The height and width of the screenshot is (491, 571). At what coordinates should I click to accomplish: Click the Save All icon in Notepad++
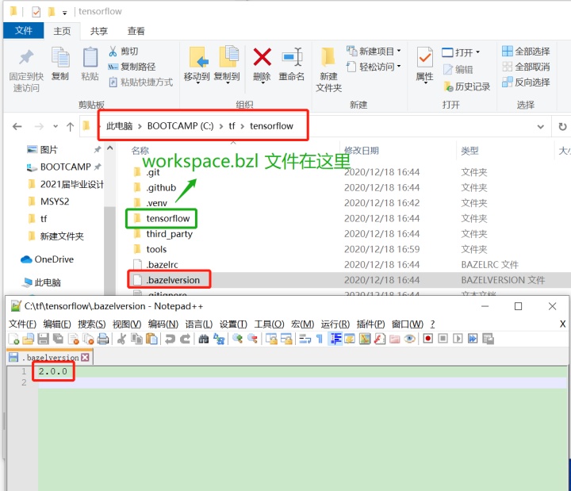58,339
